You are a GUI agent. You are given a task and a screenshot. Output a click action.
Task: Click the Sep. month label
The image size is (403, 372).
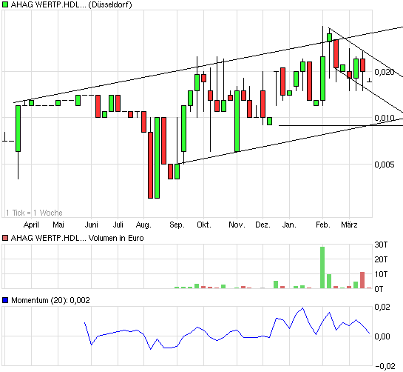coord(177,225)
